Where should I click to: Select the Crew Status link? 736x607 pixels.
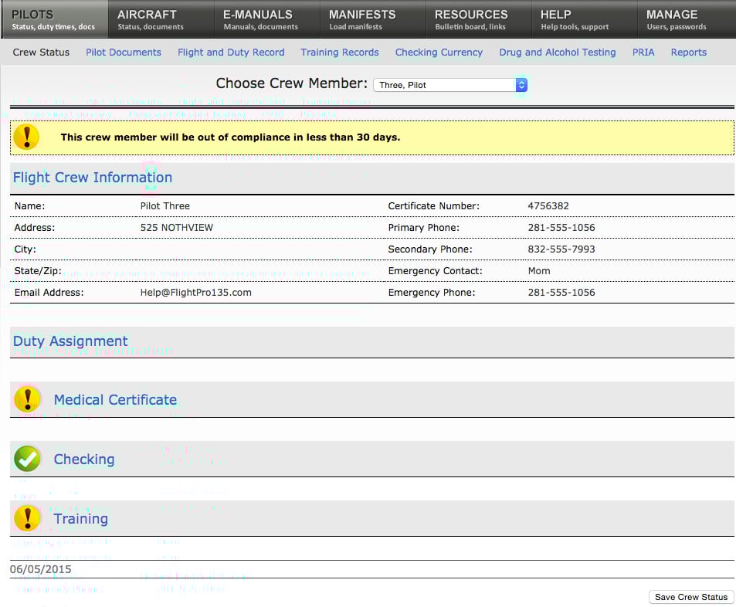tap(41, 53)
